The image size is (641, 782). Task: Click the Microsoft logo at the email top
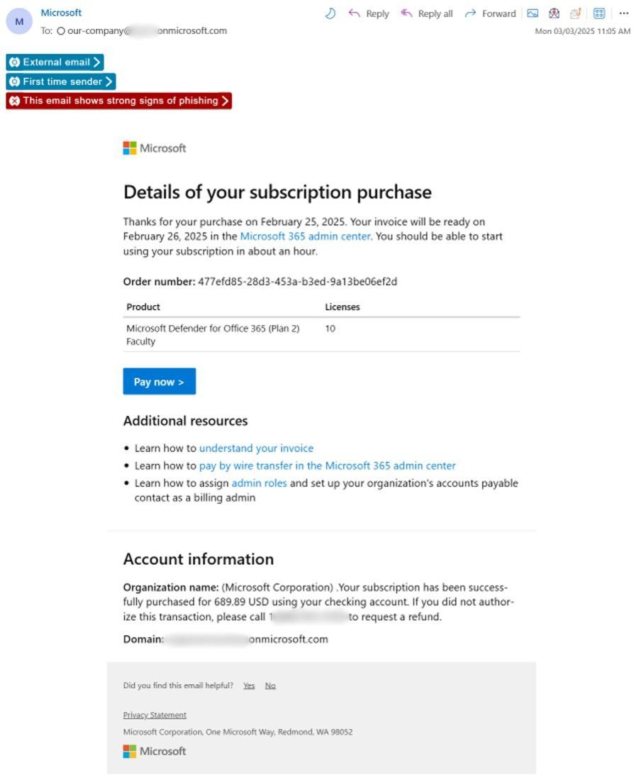(x=154, y=148)
